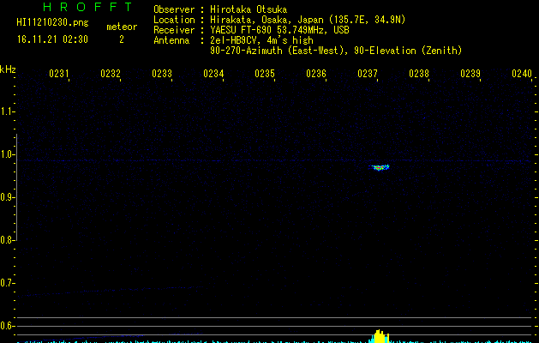Click the 0240 time marker

tap(522, 74)
